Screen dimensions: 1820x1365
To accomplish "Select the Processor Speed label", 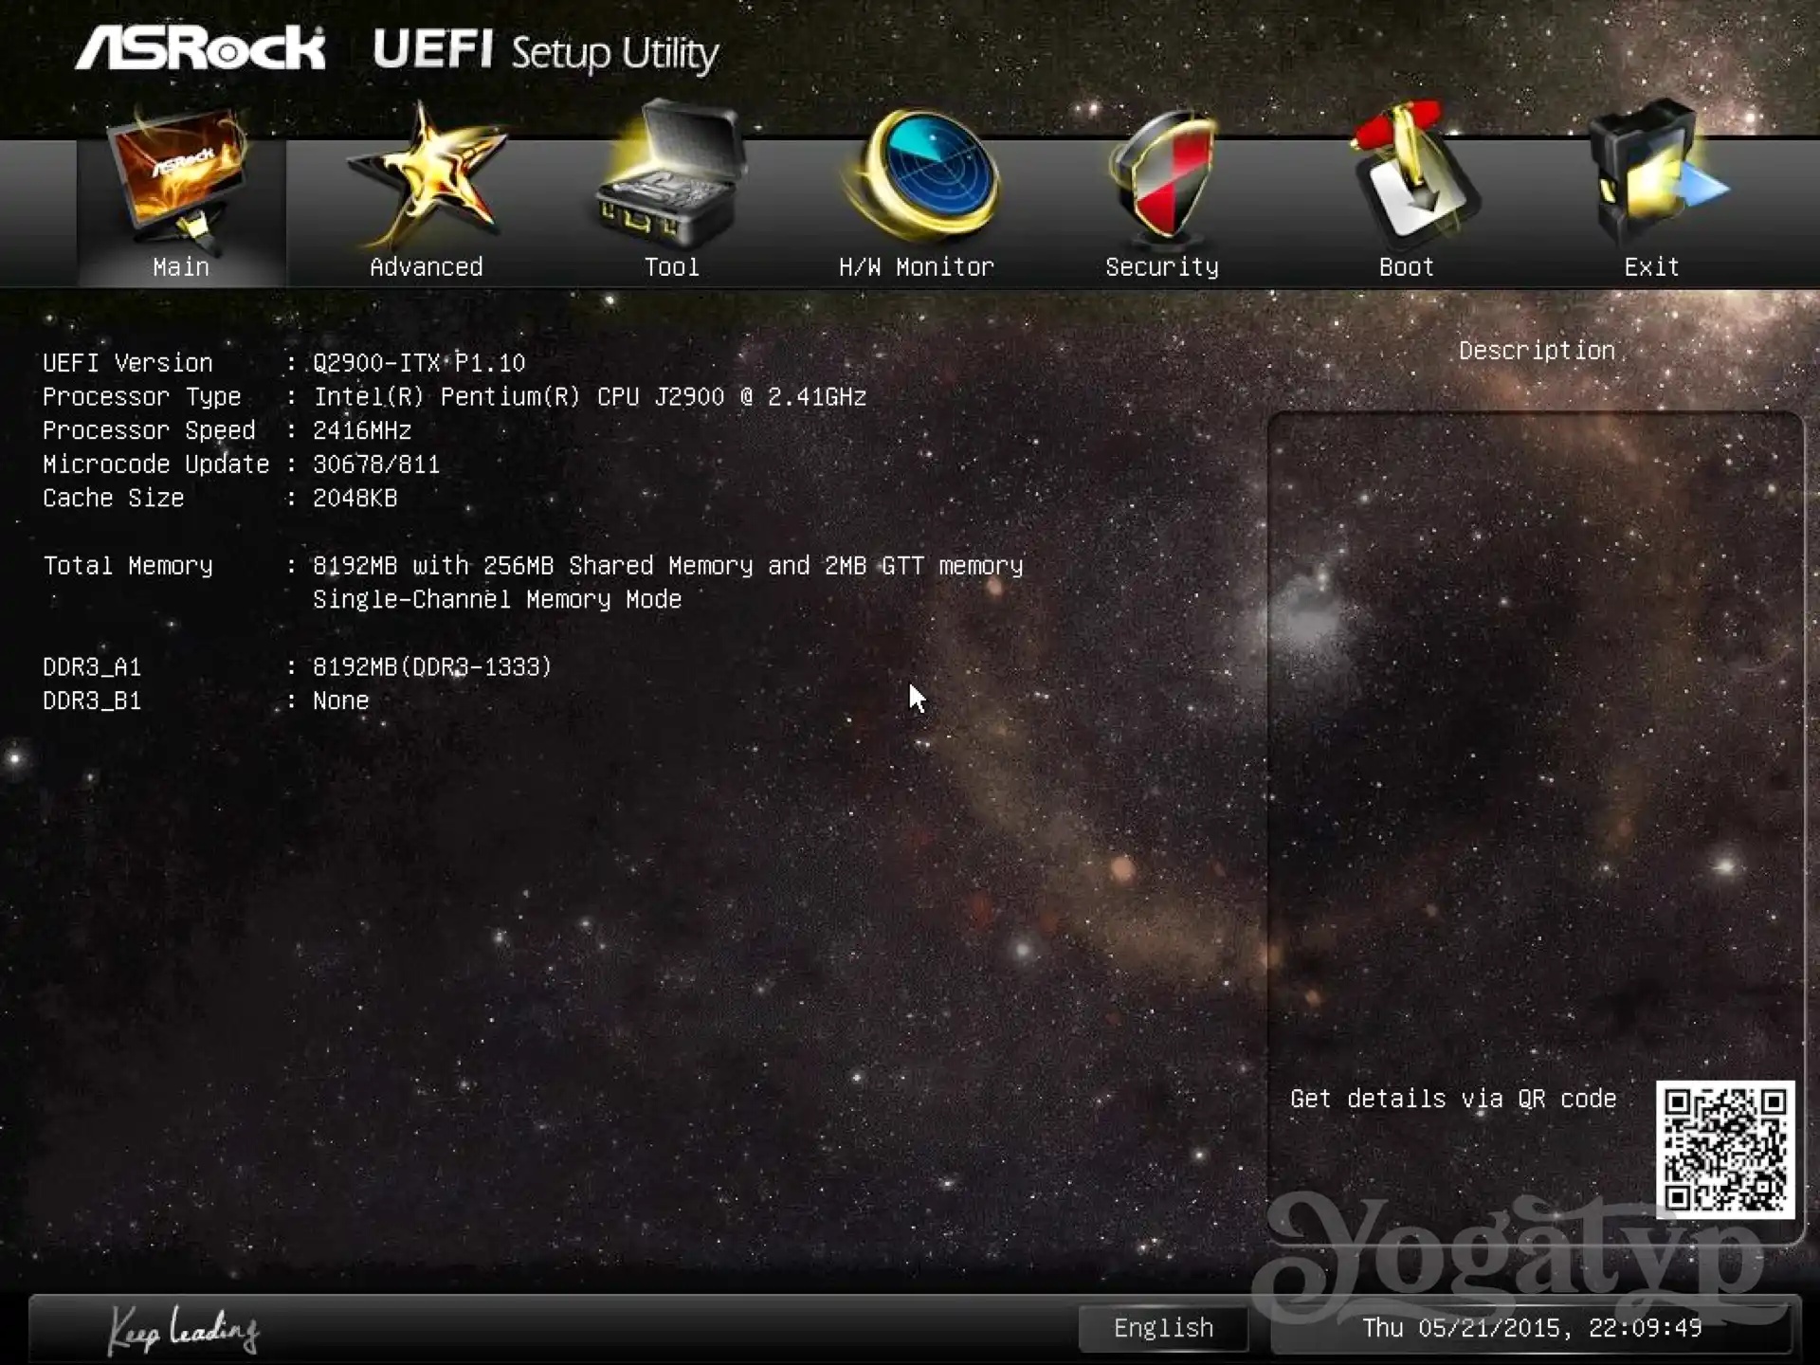I will (149, 431).
